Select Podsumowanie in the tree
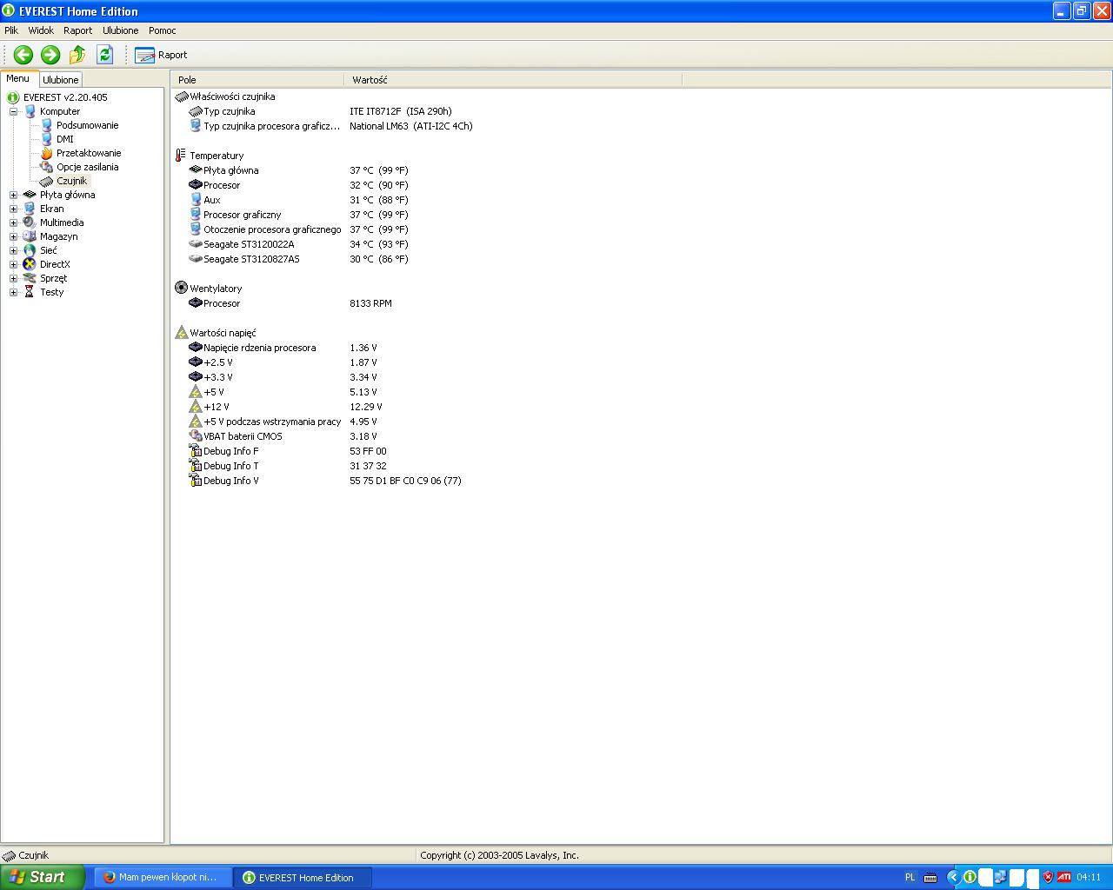 tap(87, 125)
